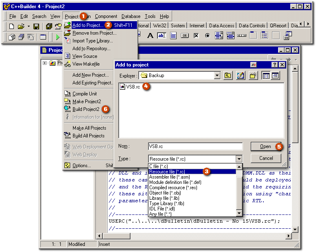Choose Any file (*.*) filter
The image size is (316, 252).
pyautogui.click(x=192, y=214)
